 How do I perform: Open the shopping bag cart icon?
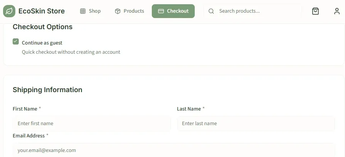[x=315, y=11]
